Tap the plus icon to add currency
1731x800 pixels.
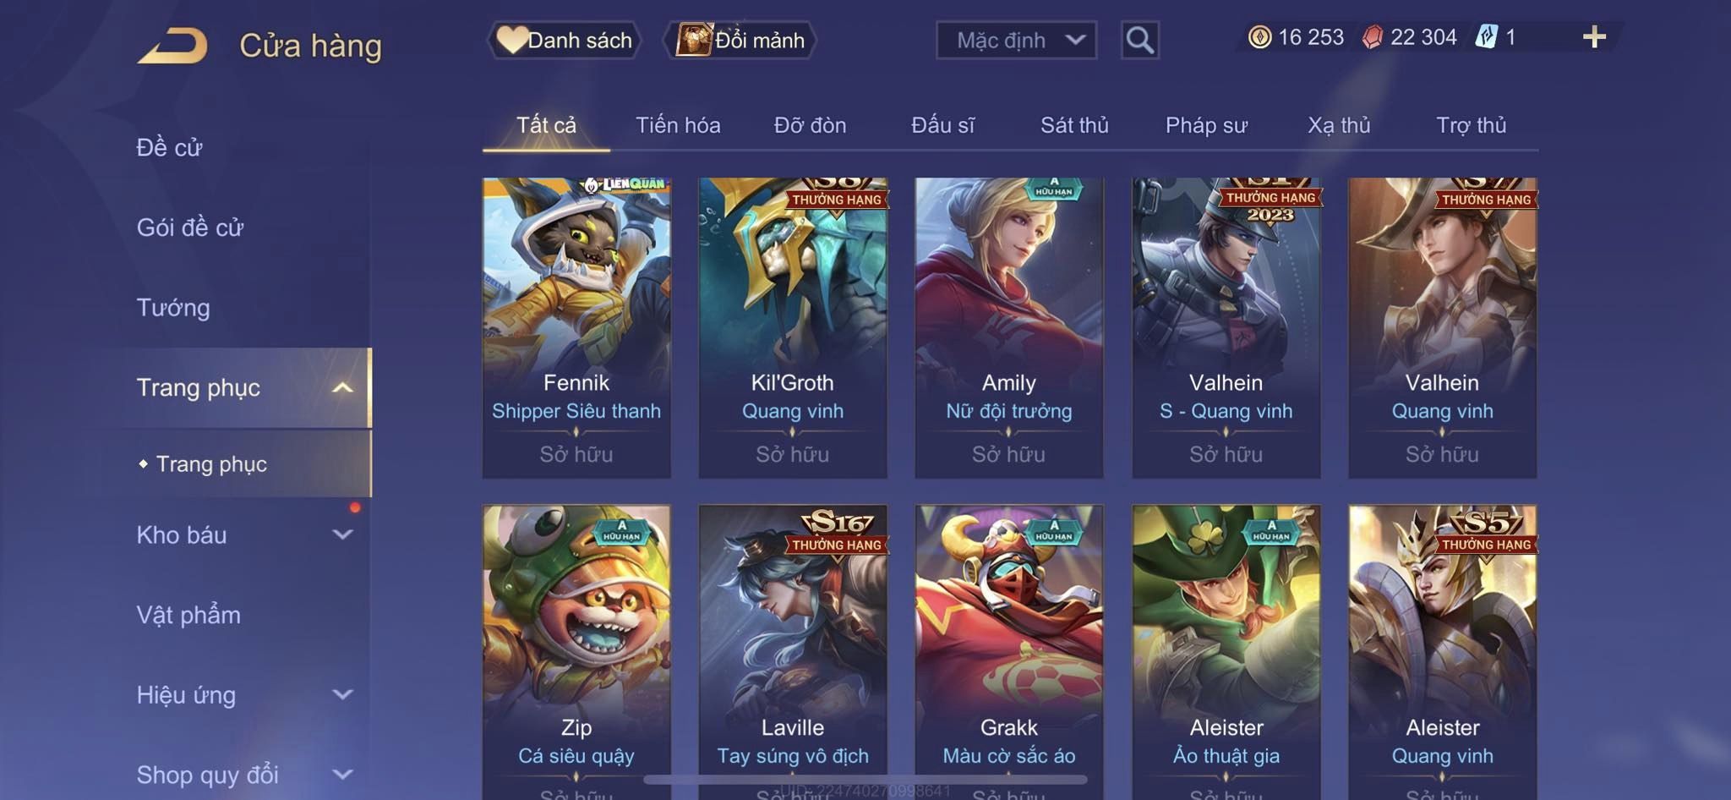[x=1594, y=37]
